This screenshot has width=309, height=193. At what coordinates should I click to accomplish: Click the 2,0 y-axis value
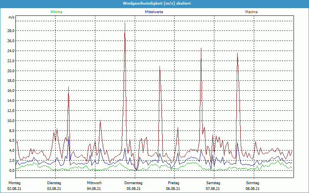(x=12, y=161)
